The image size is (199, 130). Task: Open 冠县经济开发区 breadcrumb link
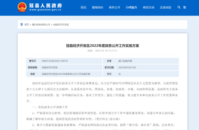coord(61,24)
